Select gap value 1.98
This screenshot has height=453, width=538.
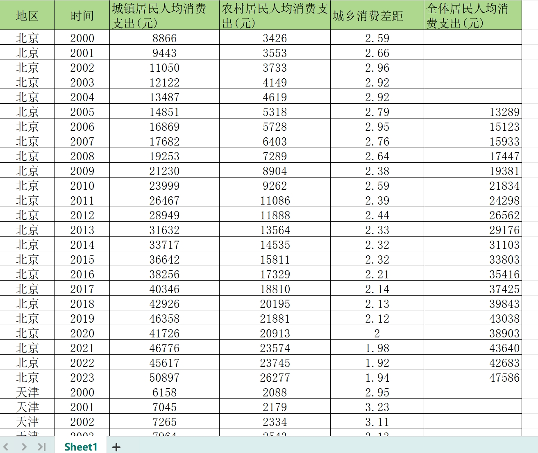click(377, 348)
